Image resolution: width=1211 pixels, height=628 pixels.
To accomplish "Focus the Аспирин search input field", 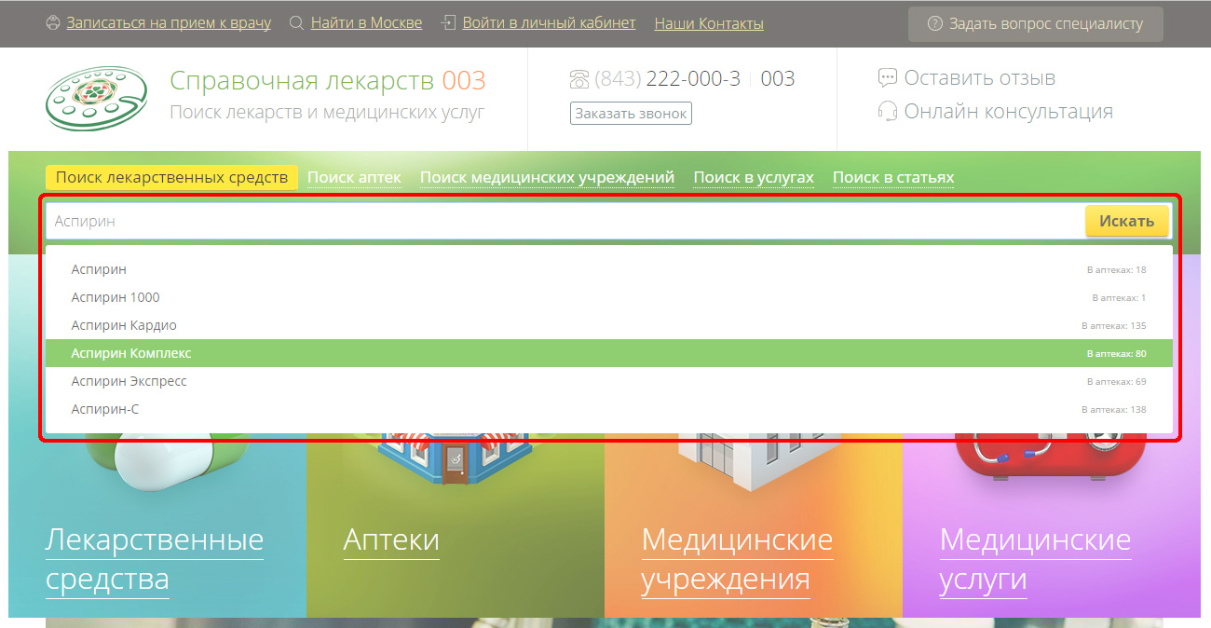I will click(565, 221).
